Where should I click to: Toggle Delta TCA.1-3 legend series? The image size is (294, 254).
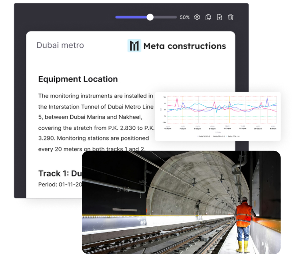coord(219,136)
